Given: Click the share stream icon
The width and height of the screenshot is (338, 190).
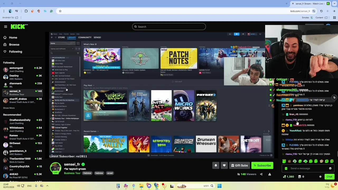Looking at the screenshot, I should click(x=261, y=174).
